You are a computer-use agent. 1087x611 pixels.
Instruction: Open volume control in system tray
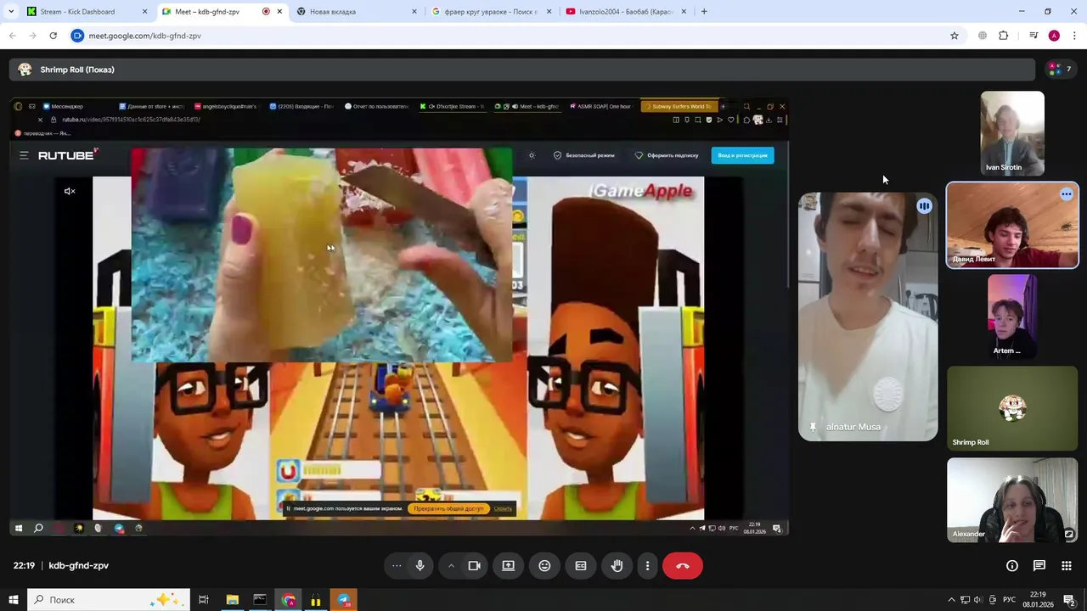(978, 600)
